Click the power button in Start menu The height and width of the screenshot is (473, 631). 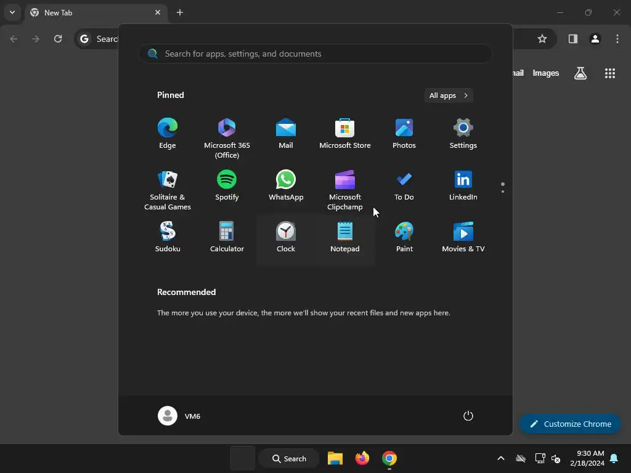(x=468, y=416)
